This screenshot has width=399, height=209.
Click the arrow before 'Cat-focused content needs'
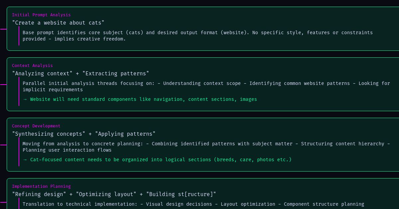point(25,160)
